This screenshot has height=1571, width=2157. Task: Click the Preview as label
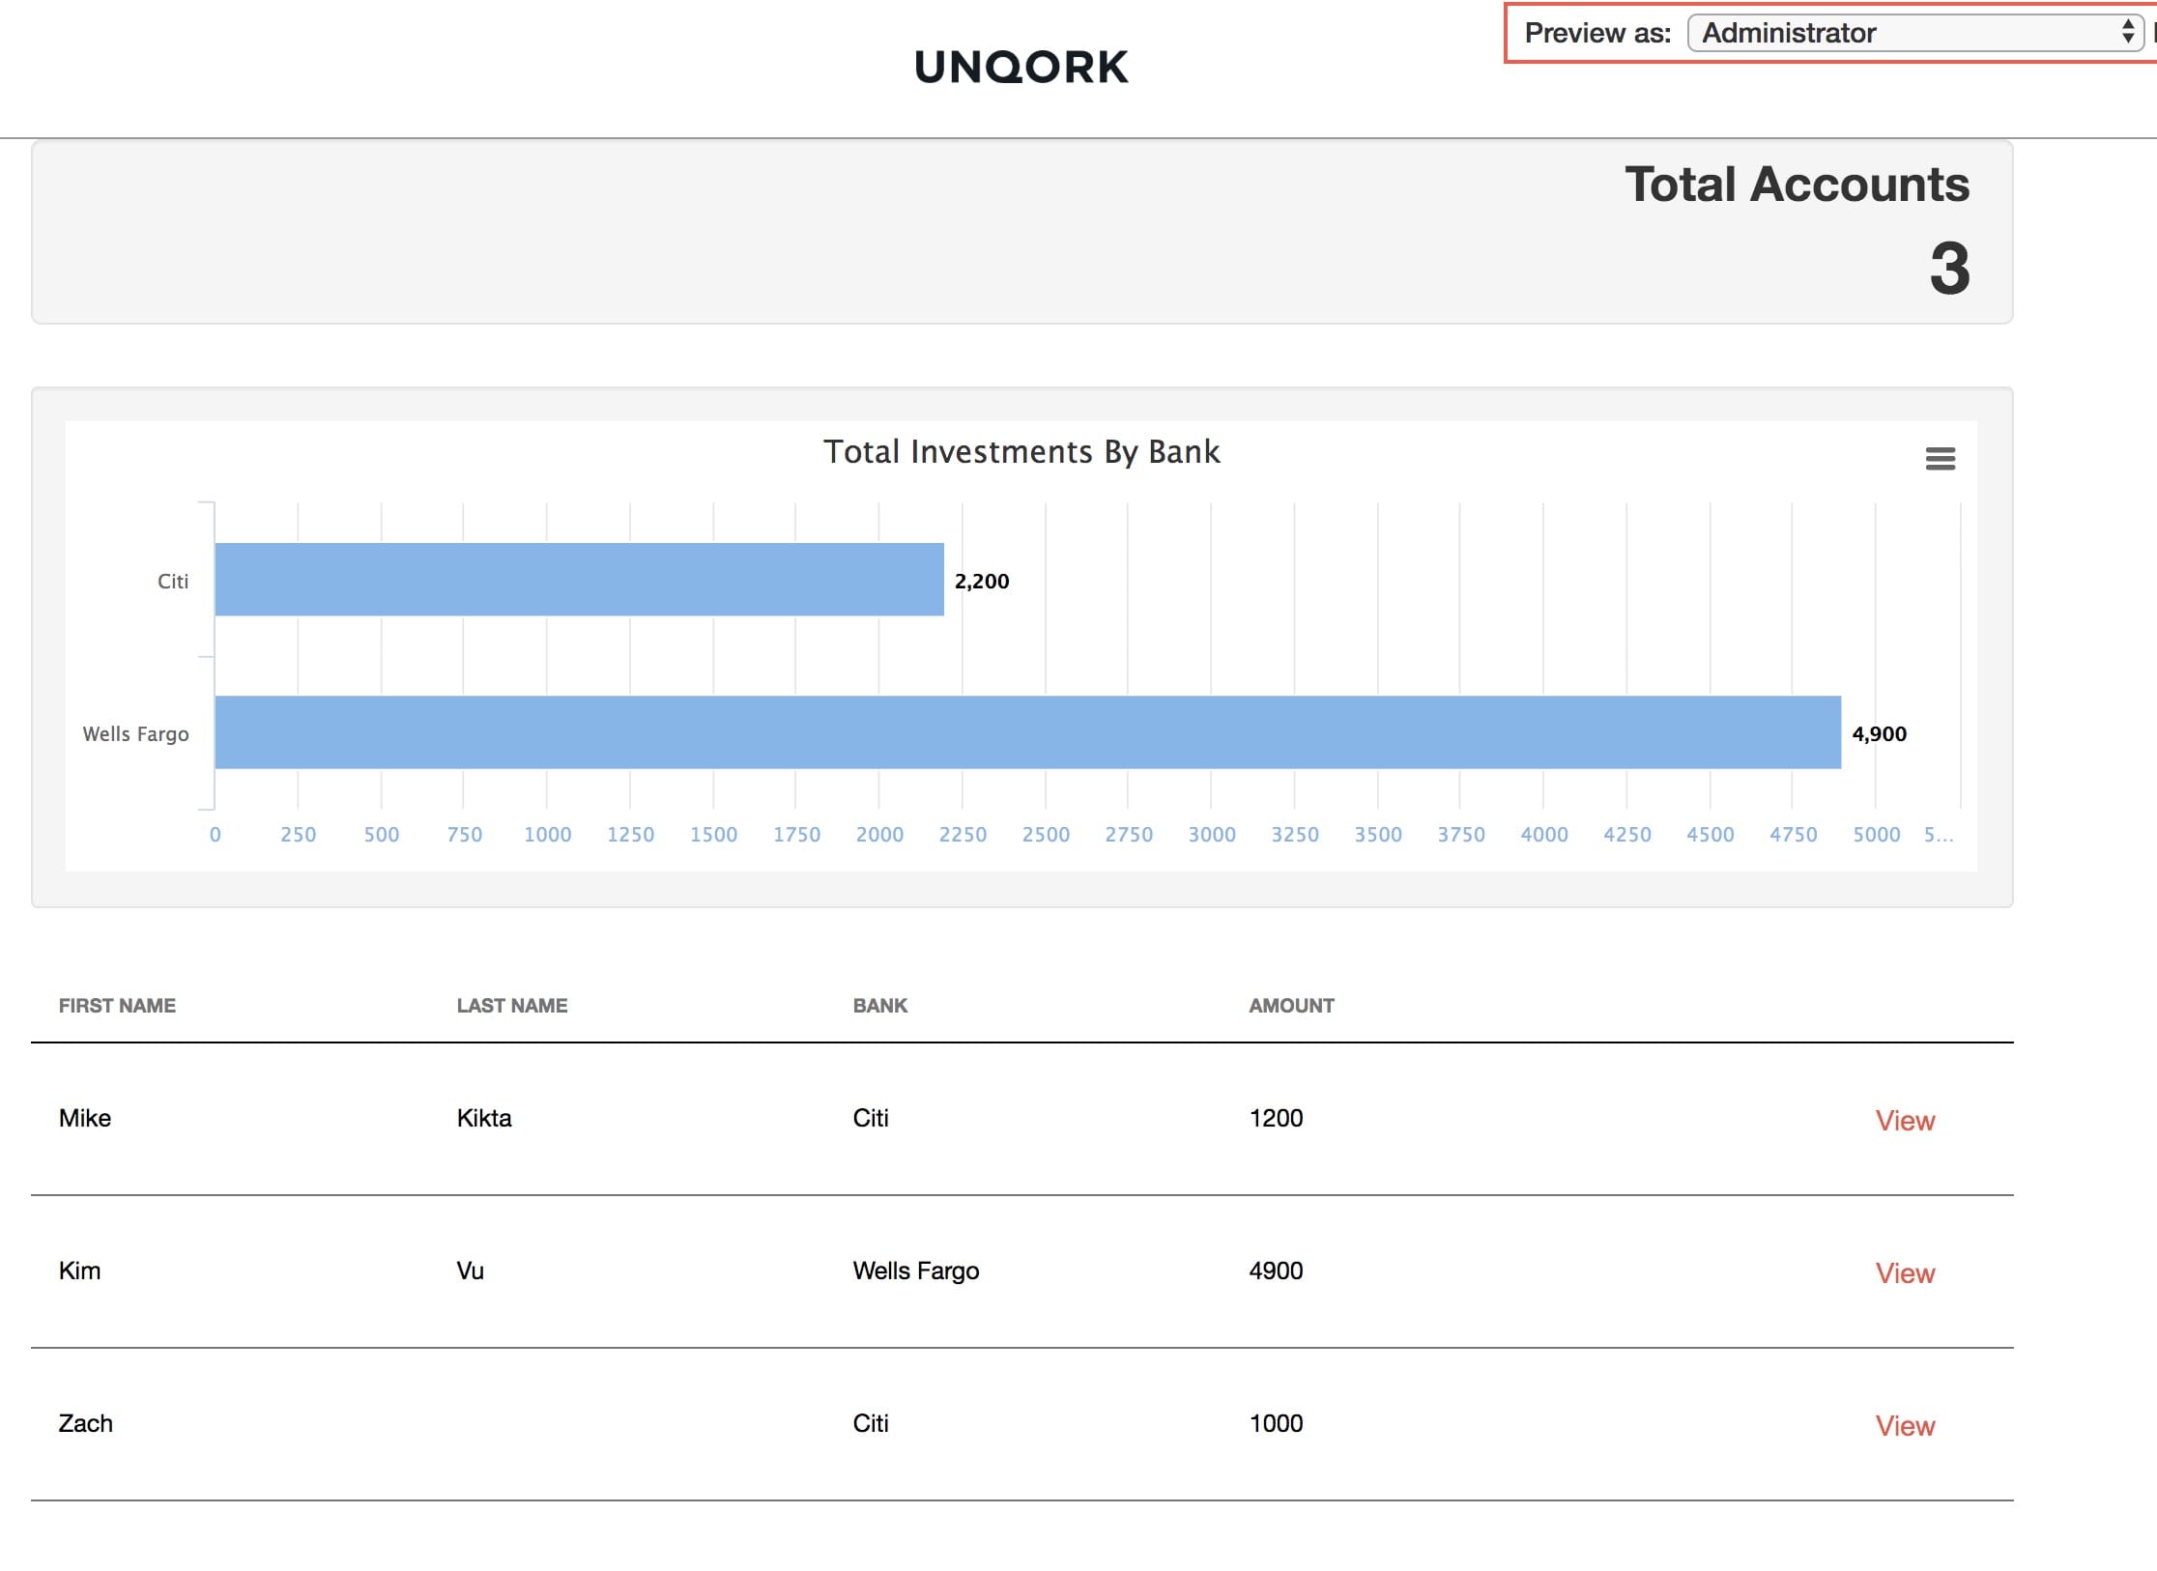[x=1597, y=33]
